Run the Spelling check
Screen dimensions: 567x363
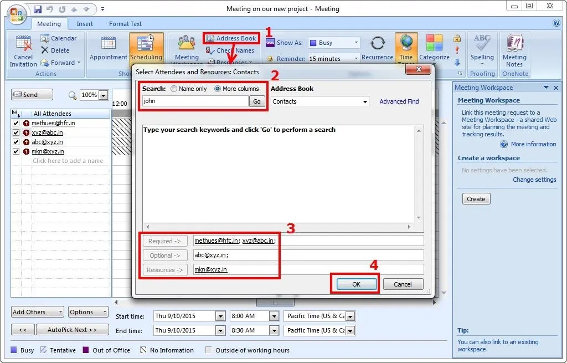point(482,49)
